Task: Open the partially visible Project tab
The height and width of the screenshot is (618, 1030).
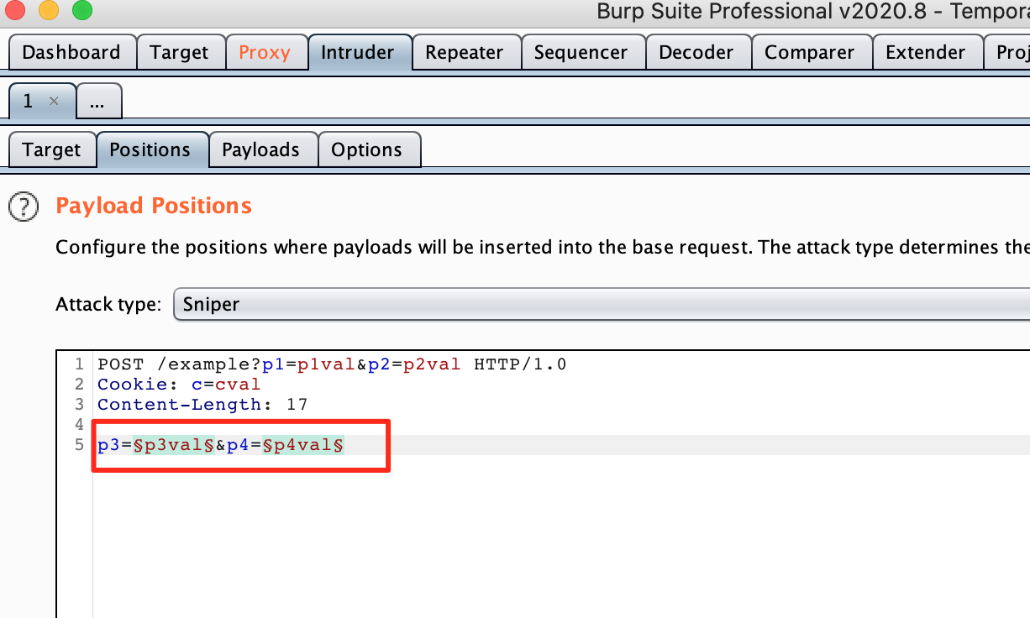Action: click(x=1008, y=52)
